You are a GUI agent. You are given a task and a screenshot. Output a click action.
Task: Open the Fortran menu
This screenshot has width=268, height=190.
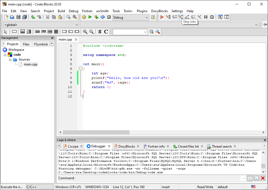click(87, 11)
